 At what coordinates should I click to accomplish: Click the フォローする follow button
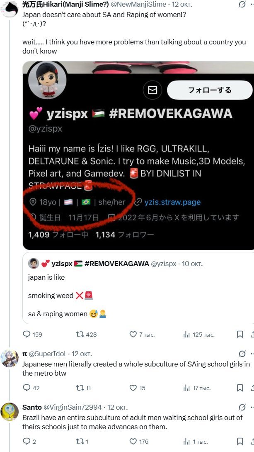tap(210, 90)
